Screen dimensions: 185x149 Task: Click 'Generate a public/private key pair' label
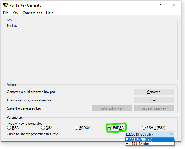click(31, 92)
